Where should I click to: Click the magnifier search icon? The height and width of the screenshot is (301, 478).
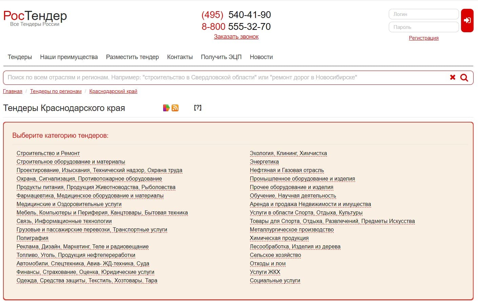tap(464, 78)
